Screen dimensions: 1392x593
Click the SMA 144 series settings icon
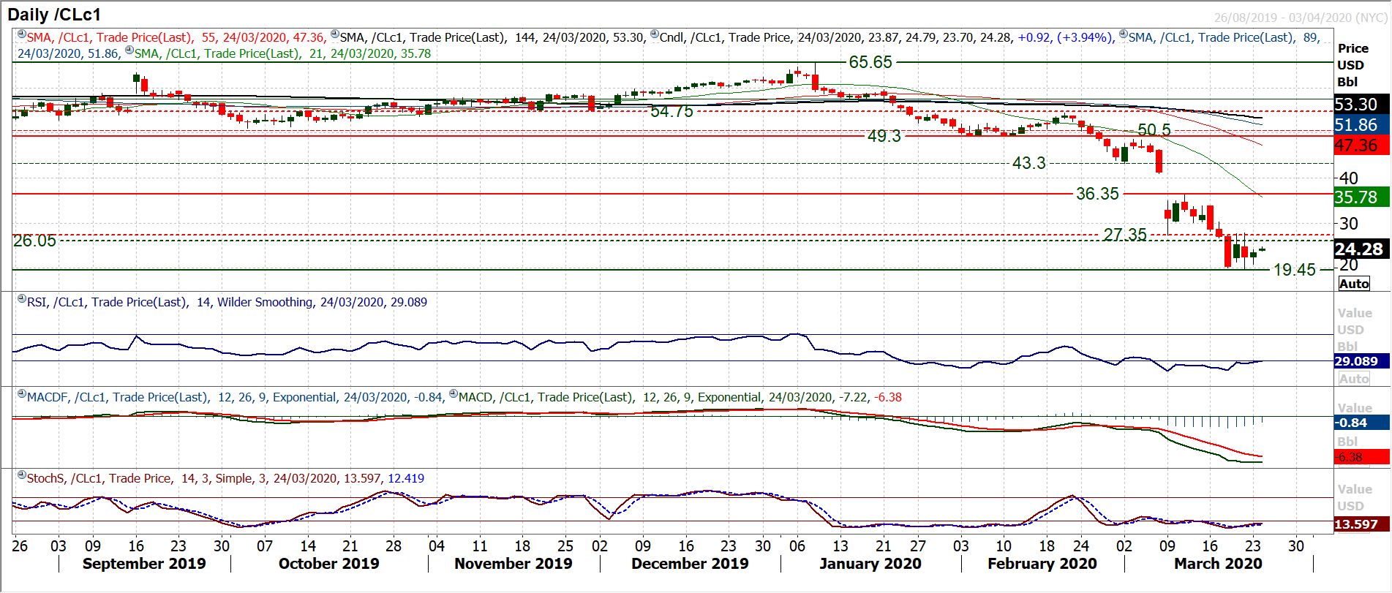[335, 34]
